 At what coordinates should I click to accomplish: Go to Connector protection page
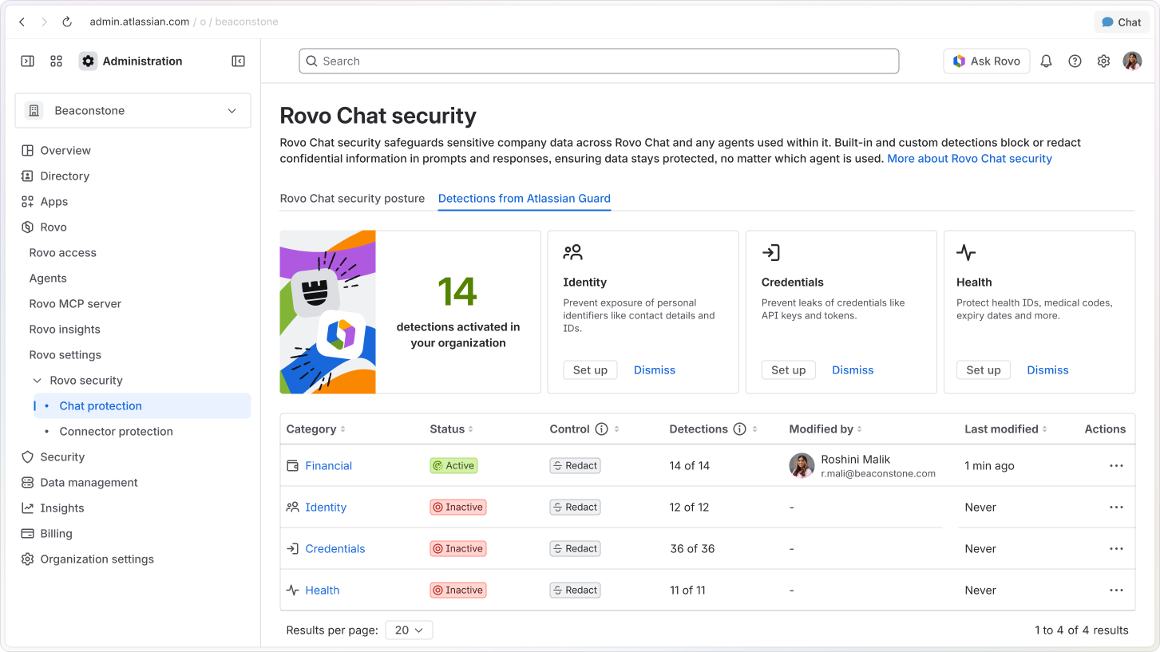[116, 432]
